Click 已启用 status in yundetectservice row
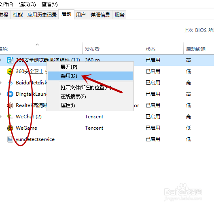This screenshot has width=214, height=206. (153, 139)
